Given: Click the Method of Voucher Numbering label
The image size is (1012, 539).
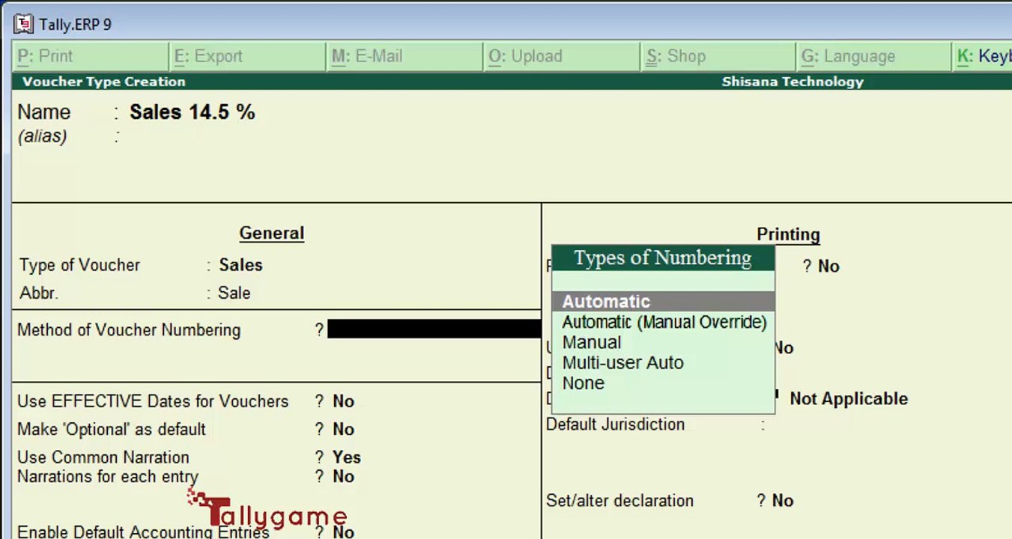Looking at the screenshot, I should click(x=129, y=330).
